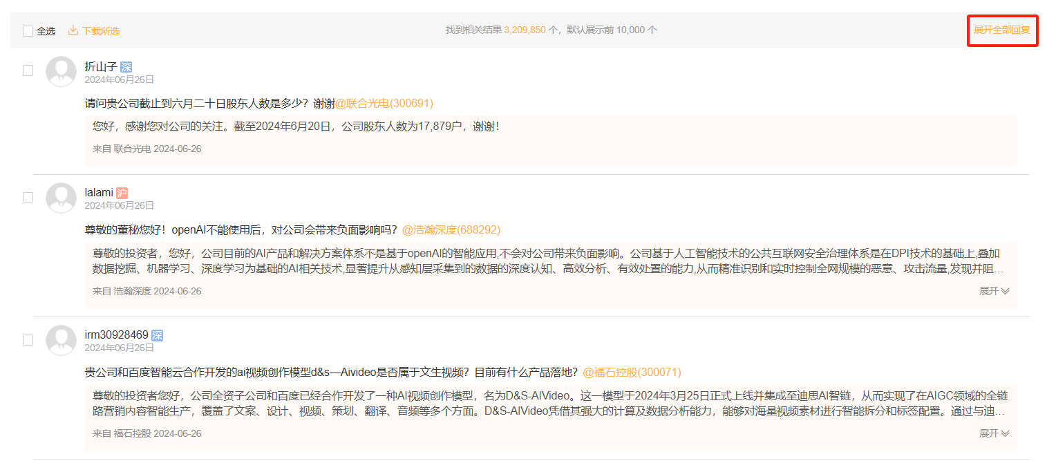This screenshot has height=461, width=1047.
Task: Open the @浩瀚深度(688292) company link
Action: tap(451, 229)
